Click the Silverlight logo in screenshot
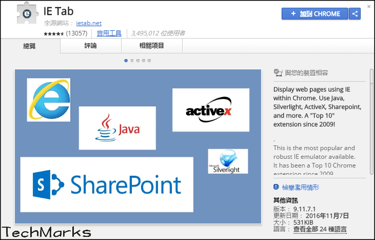The height and width of the screenshot is (240, 375). [x=228, y=161]
